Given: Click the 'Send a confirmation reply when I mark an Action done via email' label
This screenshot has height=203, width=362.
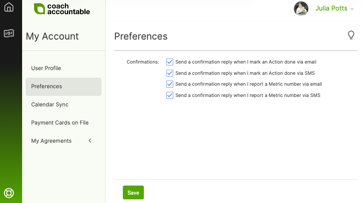Looking at the screenshot, I should (246, 62).
